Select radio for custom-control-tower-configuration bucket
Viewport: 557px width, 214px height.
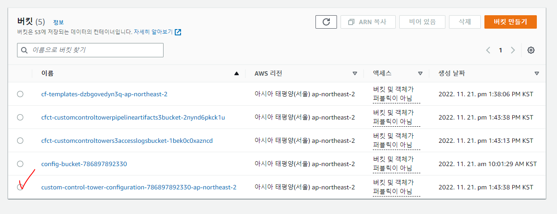pyautogui.click(x=20, y=187)
